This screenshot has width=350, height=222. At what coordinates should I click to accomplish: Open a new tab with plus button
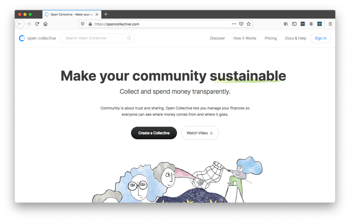click(x=106, y=14)
